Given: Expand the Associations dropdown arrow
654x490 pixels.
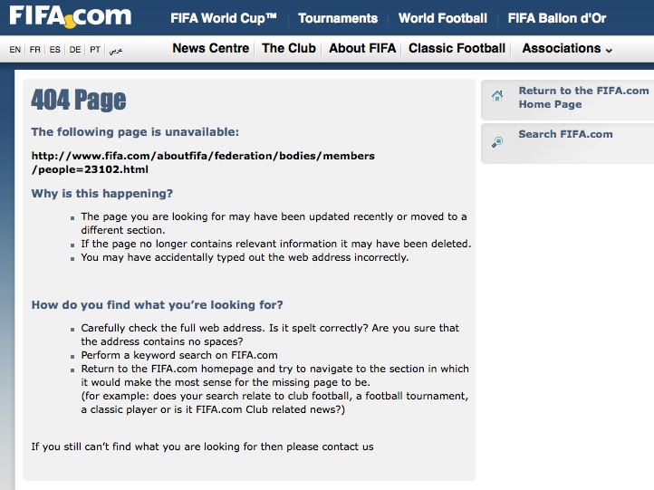Looking at the screenshot, I should pos(609,51).
